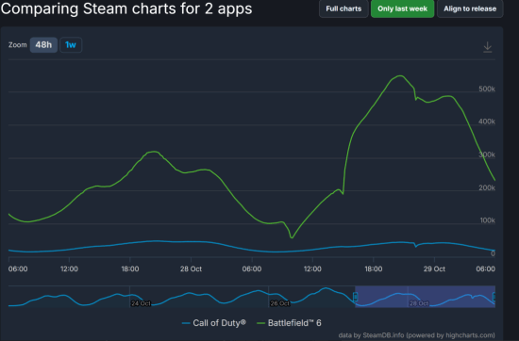Screen dimensions: 519x341
Task: Click the 28 Oct x-axis label
Action: pyautogui.click(x=191, y=269)
